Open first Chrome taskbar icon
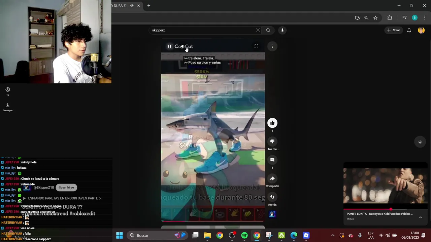Screen dimensions: 431x242 (x=220, y=235)
